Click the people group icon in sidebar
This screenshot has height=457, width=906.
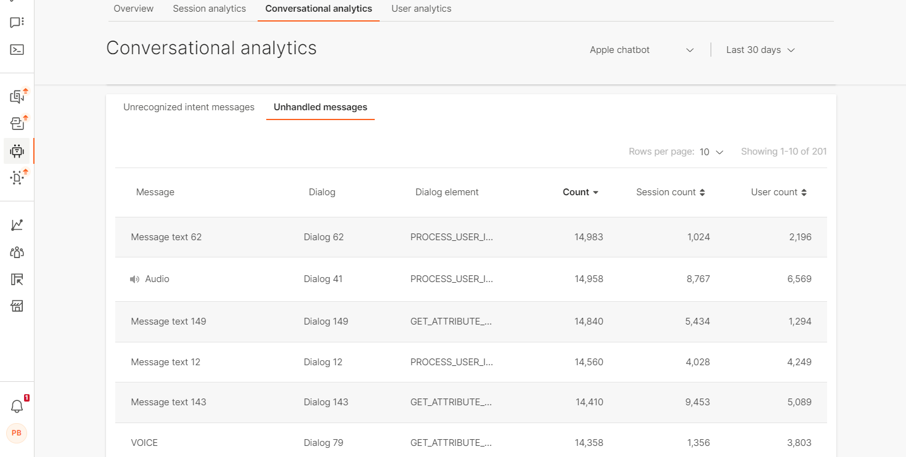[17, 253]
